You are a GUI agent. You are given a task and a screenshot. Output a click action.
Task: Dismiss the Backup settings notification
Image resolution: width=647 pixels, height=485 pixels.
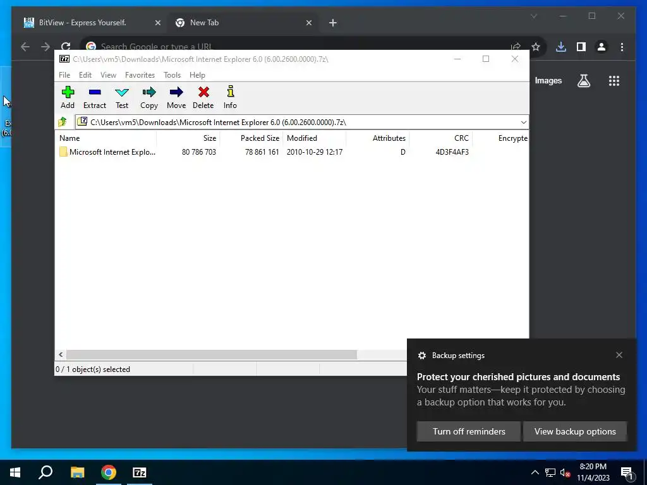619,355
